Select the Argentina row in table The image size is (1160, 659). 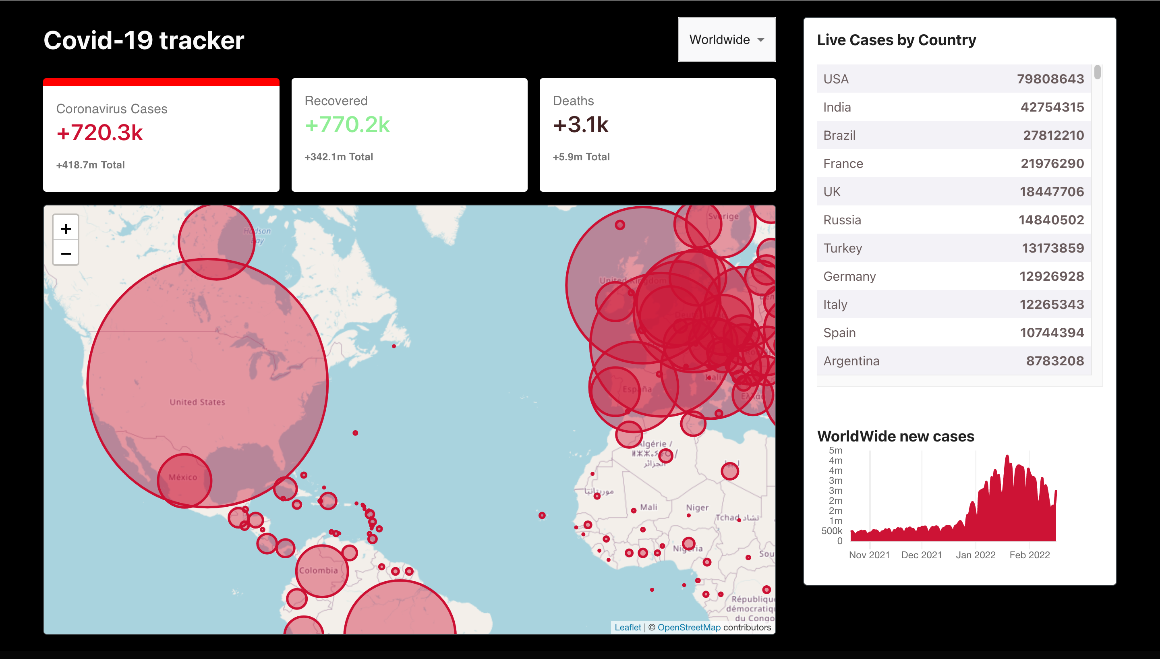pos(953,361)
